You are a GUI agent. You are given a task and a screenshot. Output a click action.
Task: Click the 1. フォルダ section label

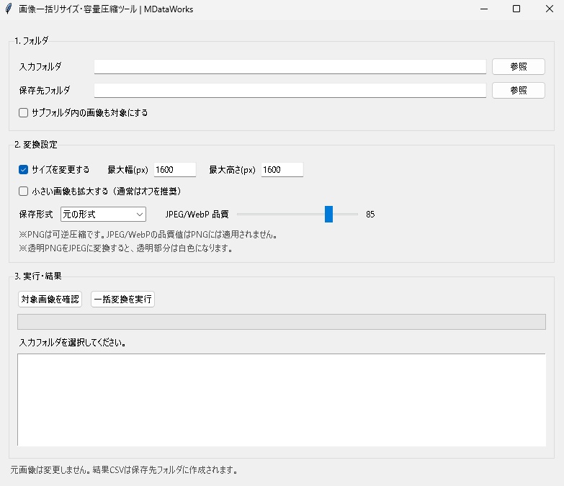click(x=31, y=41)
